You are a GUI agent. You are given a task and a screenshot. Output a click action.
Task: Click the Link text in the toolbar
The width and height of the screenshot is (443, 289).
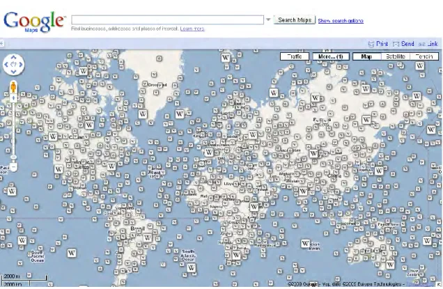click(433, 44)
